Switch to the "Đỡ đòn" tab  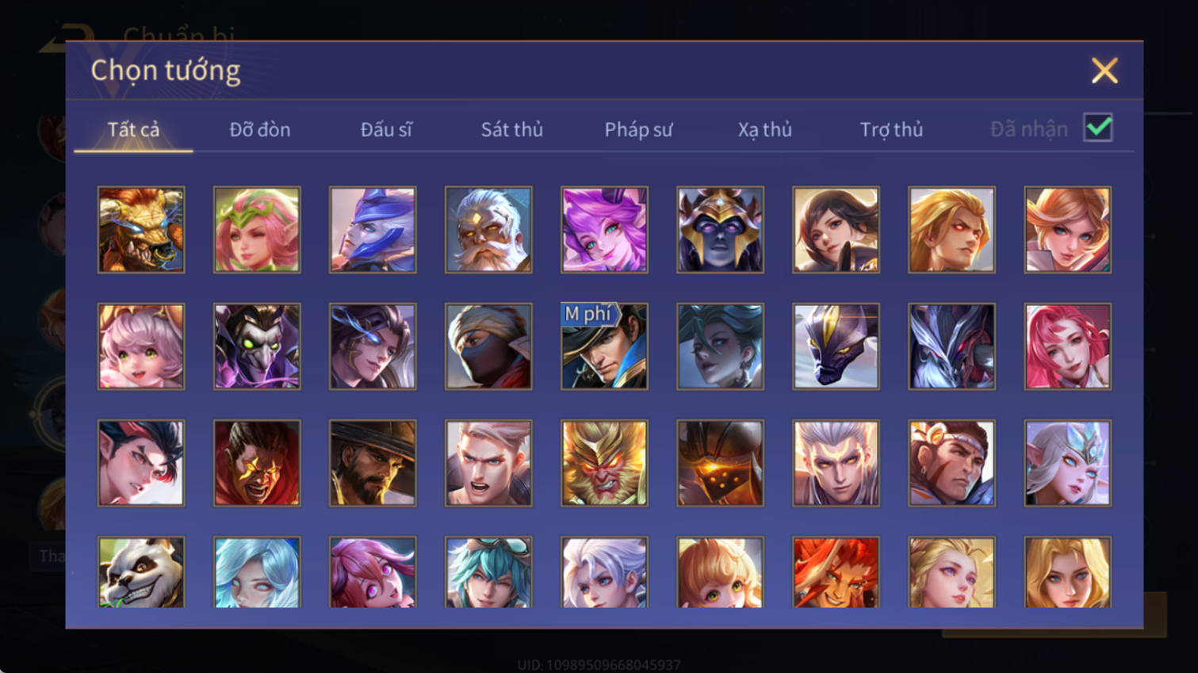[x=260, y=129]
